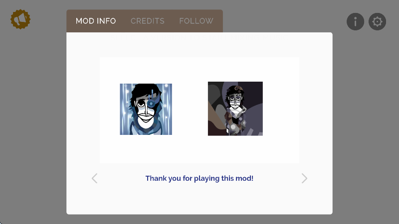Open the info circle icon
399x224 pixels.
[x=355, y=21]
